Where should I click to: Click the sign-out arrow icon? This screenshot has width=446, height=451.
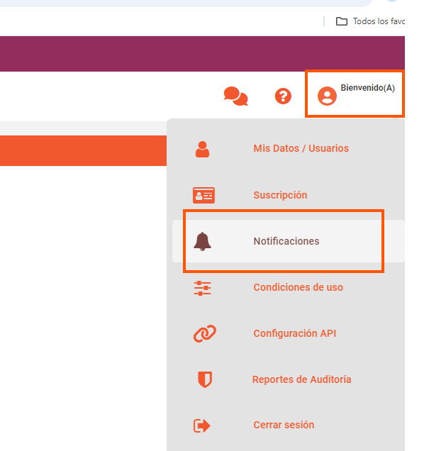coord(202,425)
